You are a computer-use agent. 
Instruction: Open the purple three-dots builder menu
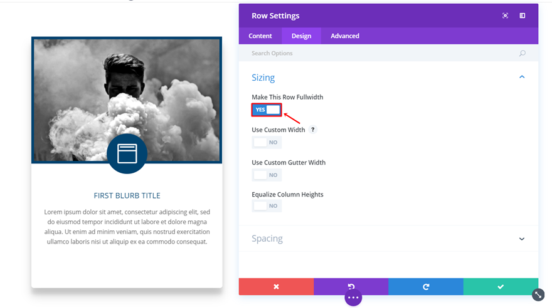point(353,297)
